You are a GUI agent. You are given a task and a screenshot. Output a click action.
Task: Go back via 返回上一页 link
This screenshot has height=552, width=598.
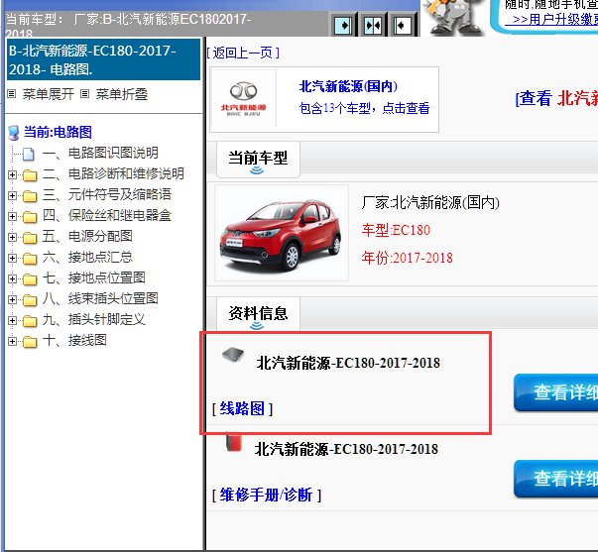[243, 53]
